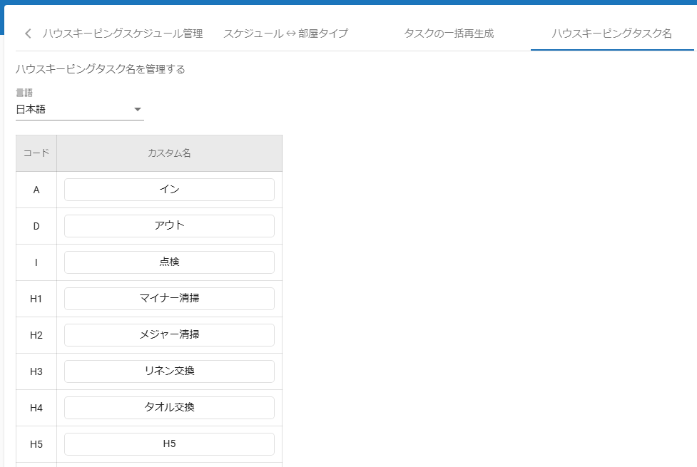Viewport: 697px width, 467px height.
Task: Expand the 言語 dropdown arrow
Action: [x=138, y=110]
